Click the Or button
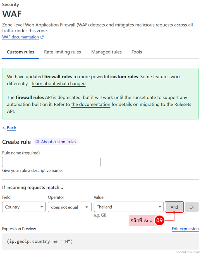This screenshot has height=254, width=201. pos(192,207)
